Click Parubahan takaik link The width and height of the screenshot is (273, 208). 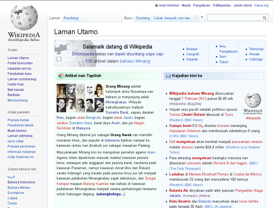pos(21,125)
